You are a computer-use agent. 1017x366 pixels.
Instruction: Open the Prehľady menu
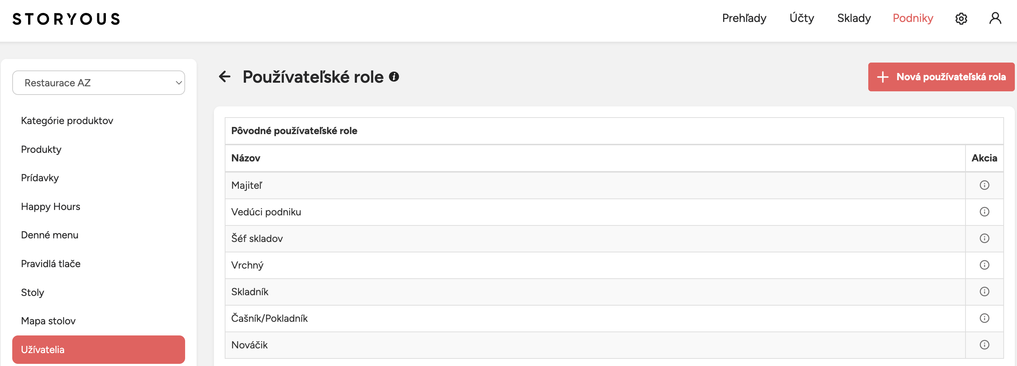(744, 18)
